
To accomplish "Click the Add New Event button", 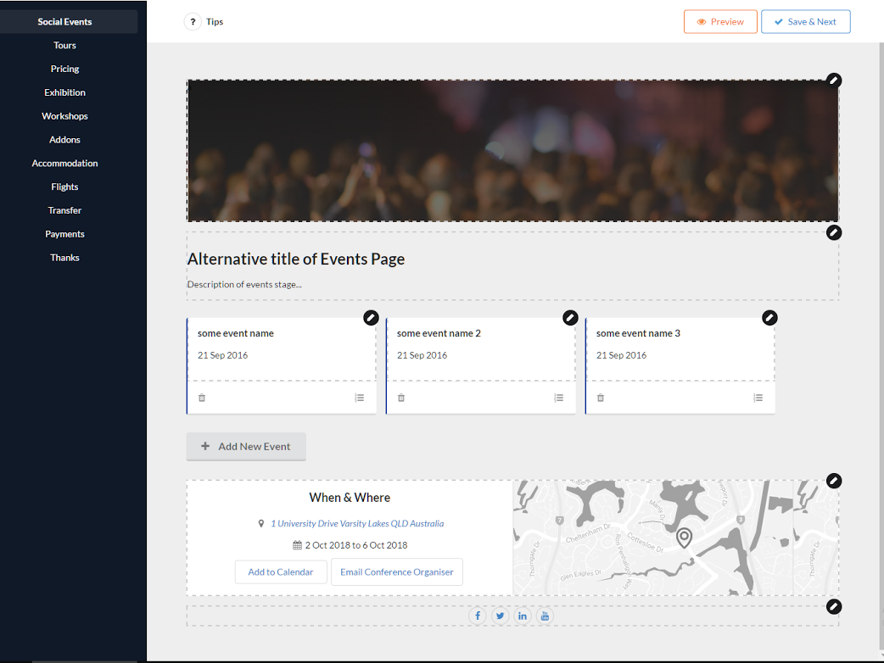I will pyautogui.click(x=246, y=446).
